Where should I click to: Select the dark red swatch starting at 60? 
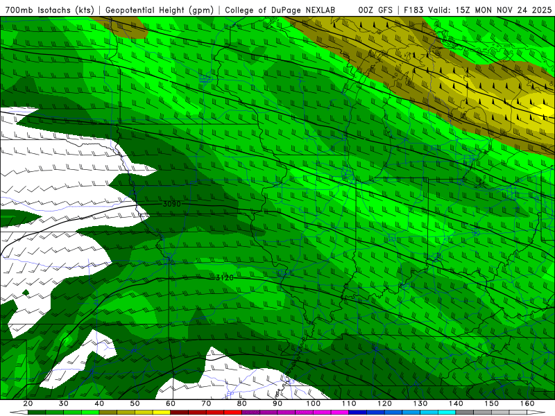click(180, 413)
